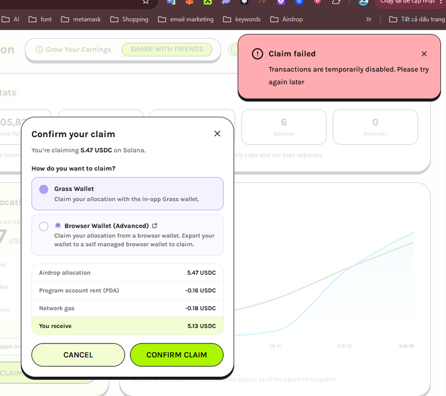Click the Grow Your Earnings label
446x396 pixels.
coord(79,49)
